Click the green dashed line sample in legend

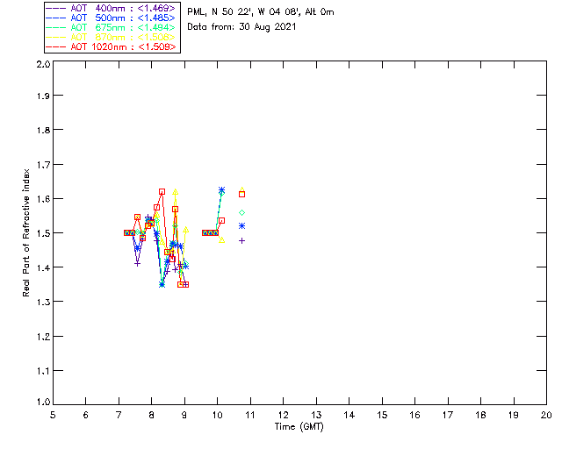point(56,27)
